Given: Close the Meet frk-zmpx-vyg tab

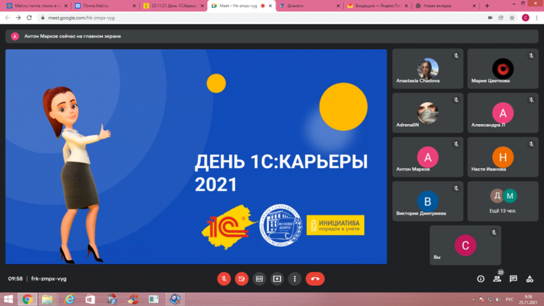Looking at the screenshot, I should pos(270,6).
